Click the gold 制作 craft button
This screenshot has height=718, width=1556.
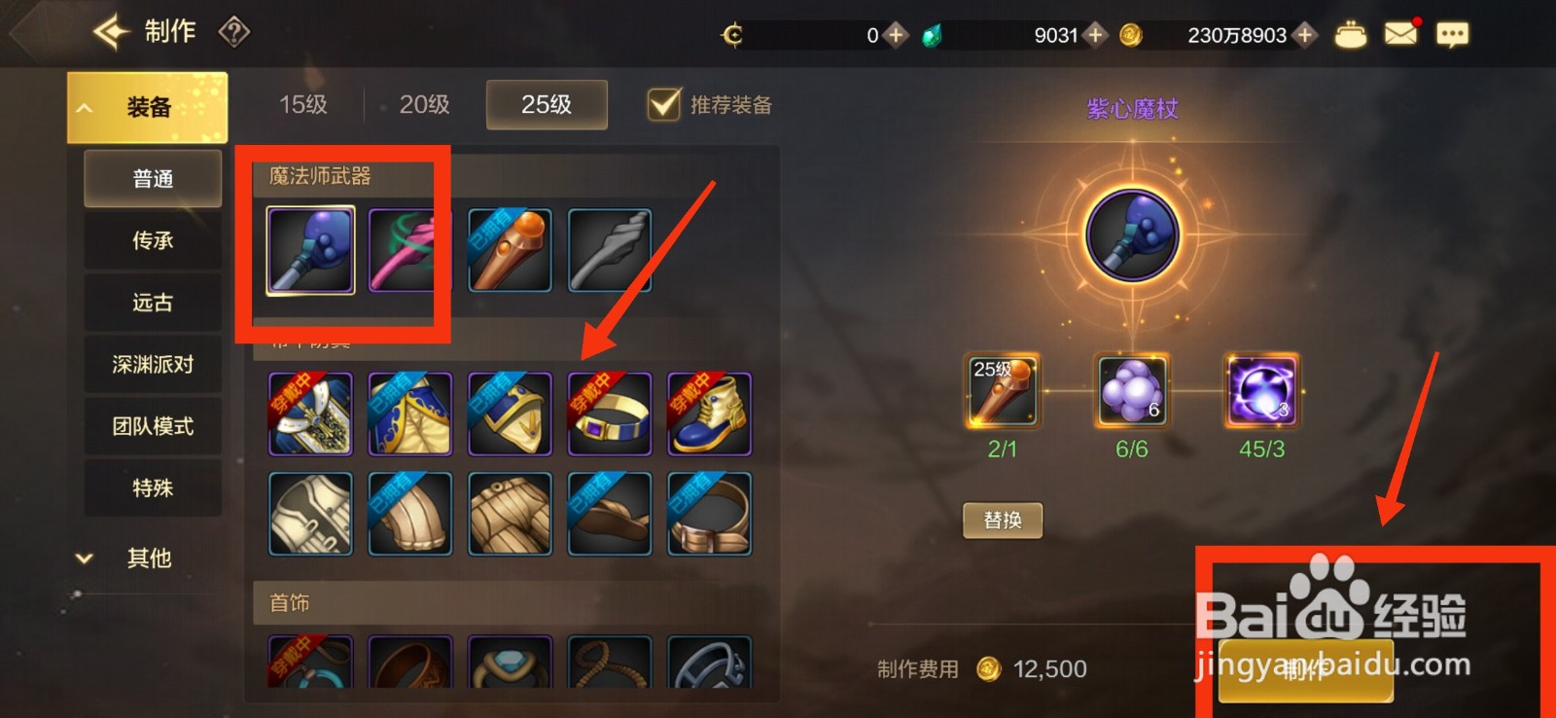point(1305,670)
